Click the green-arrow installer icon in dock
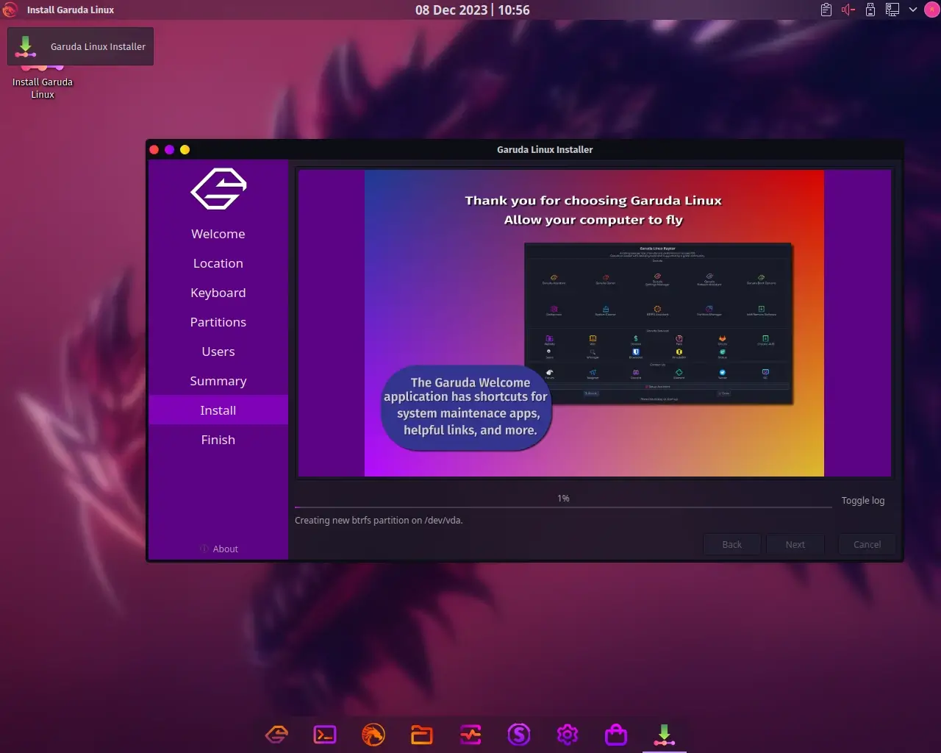The height and width of the screenshot is (753, 941). [665, 734]
